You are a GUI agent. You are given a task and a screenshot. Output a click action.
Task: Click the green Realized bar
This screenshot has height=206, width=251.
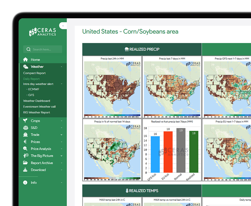pos(194,151)
